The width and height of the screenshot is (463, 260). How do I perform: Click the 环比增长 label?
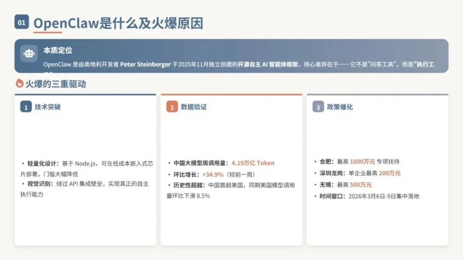tap(186, 174)
